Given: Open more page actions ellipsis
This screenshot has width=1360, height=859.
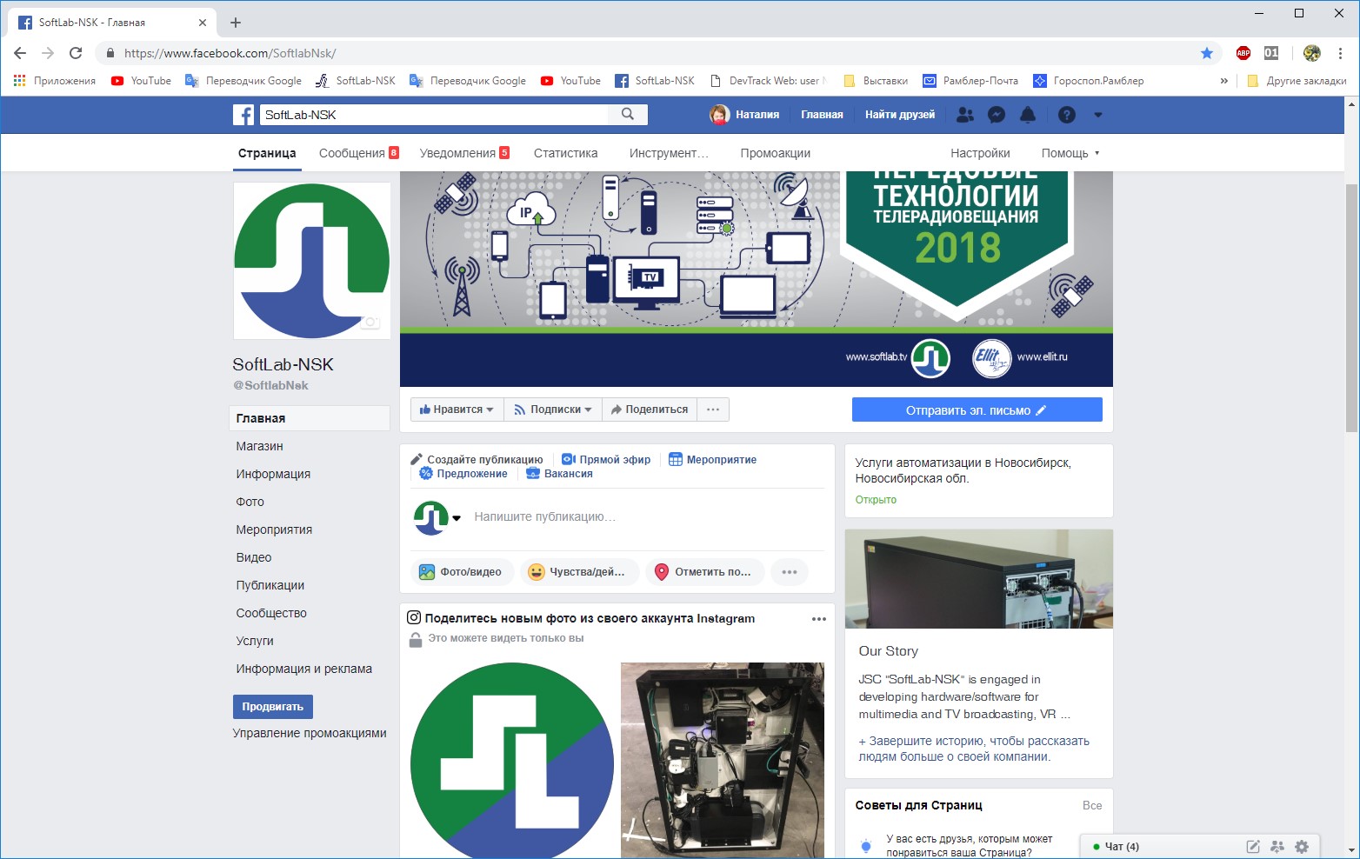Looking at the screenshot, I should click(713, 410).
